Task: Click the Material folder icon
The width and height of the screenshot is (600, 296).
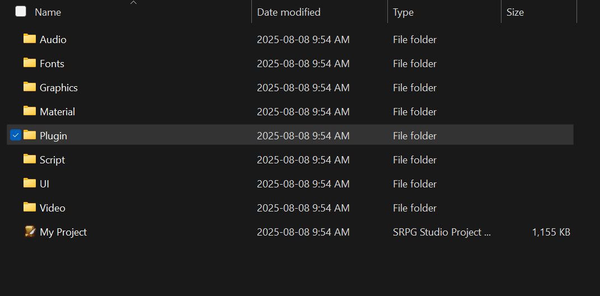Action: tap(30, 111)
